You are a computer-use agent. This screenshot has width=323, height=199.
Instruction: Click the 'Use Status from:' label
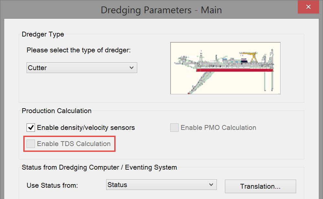click(52, 185)
